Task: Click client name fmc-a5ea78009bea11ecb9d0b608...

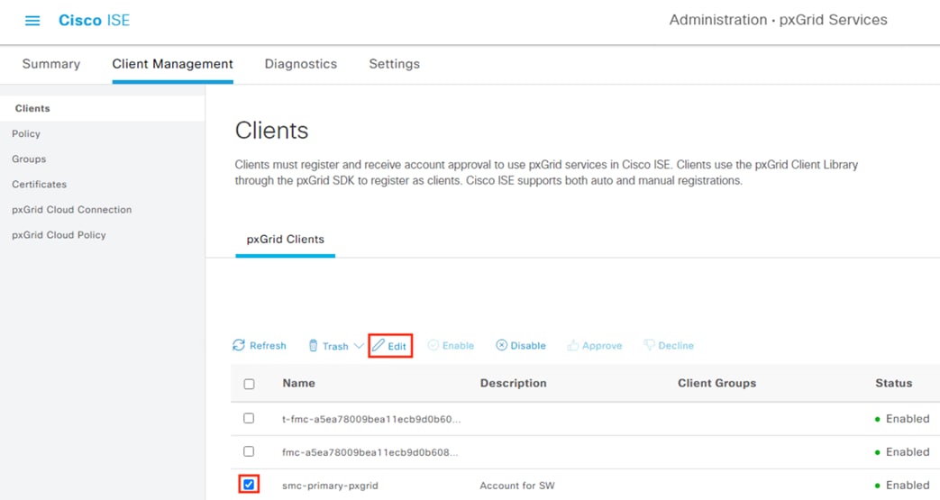Action: (x=370, y=452)
